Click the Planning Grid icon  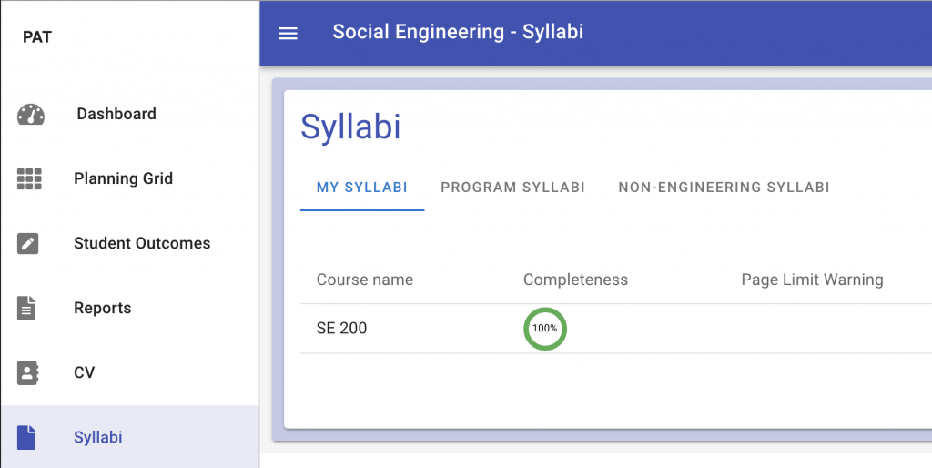[x=29, y=179]
